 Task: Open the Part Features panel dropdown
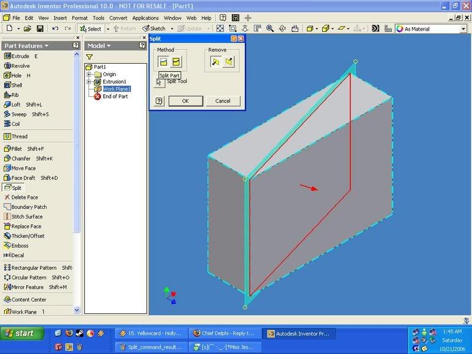(45, 45)
